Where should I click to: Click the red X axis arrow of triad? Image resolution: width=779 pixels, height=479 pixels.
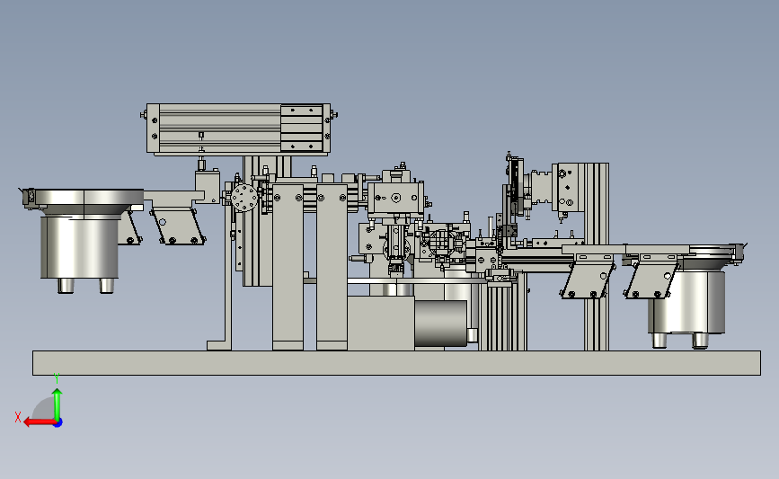39,422
